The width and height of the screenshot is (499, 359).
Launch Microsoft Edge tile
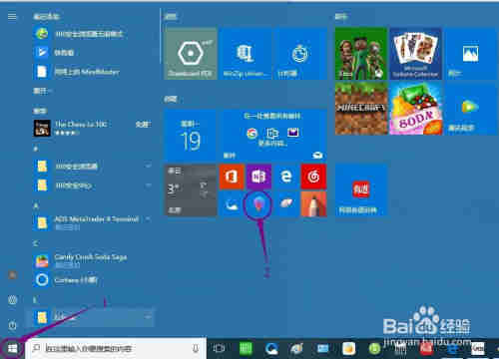(286, 177)
